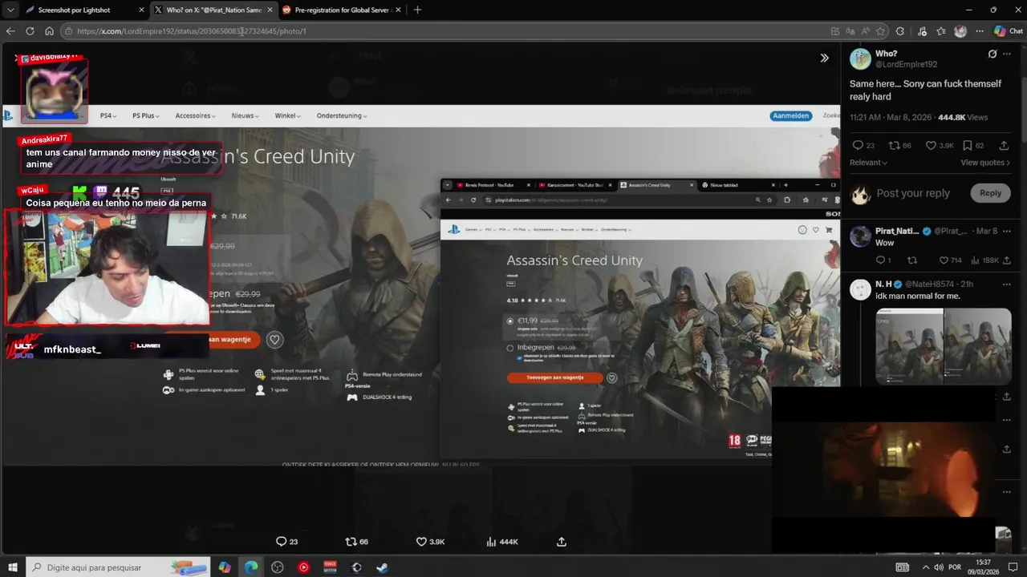Screen dimensions: 1027x577
Task: Like from bottom bar showing 3.9K
Action: (x=430, y=542)
